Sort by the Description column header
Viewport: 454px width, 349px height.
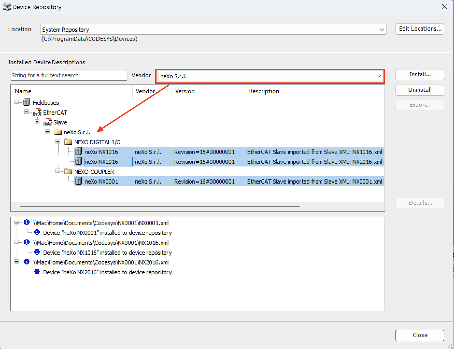pos(314,91)
